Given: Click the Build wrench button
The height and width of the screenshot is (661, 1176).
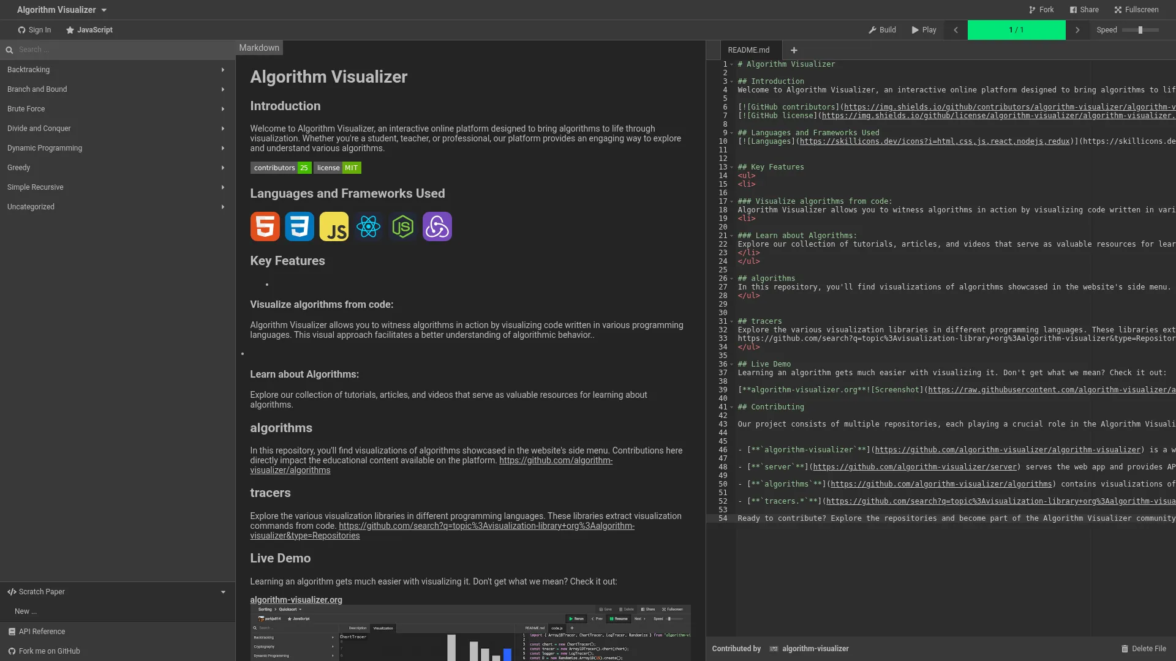Looking at the screenshot, I should point(882,30).
